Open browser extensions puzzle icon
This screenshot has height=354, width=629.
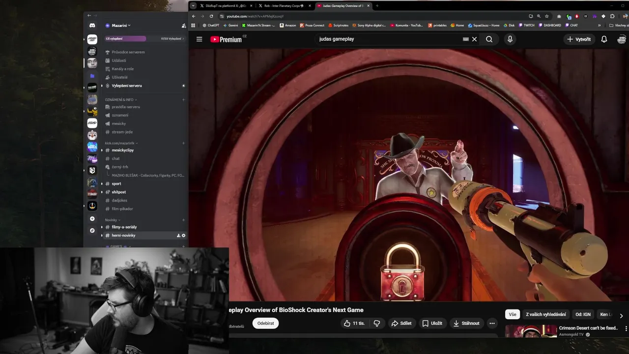(x=612, y=16)
